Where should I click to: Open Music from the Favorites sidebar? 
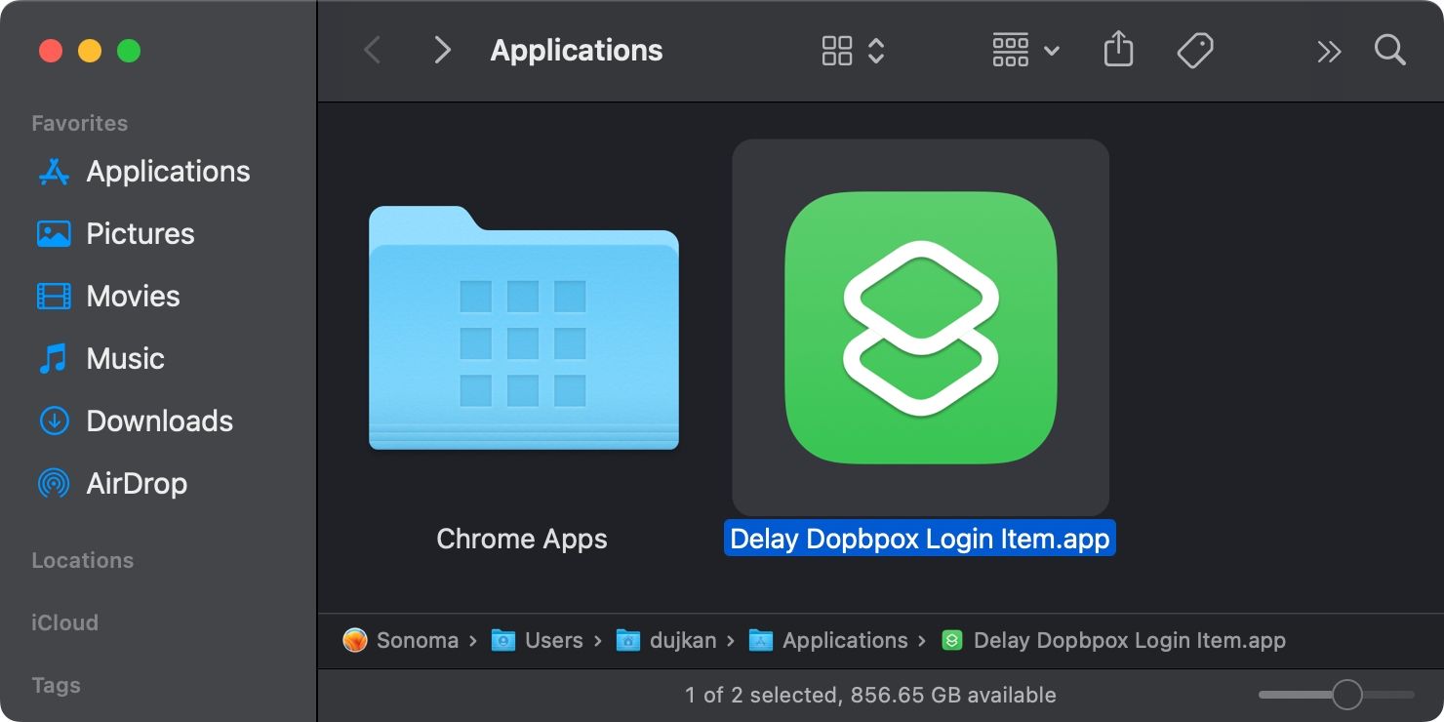125,358
